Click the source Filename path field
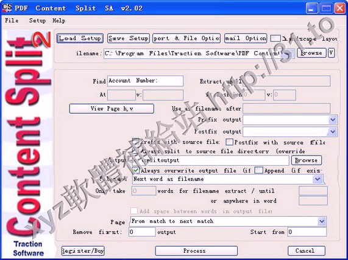 [x=199, y=53]
